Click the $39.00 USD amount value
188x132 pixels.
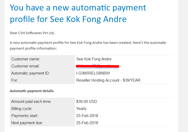[x=87, y=102]
